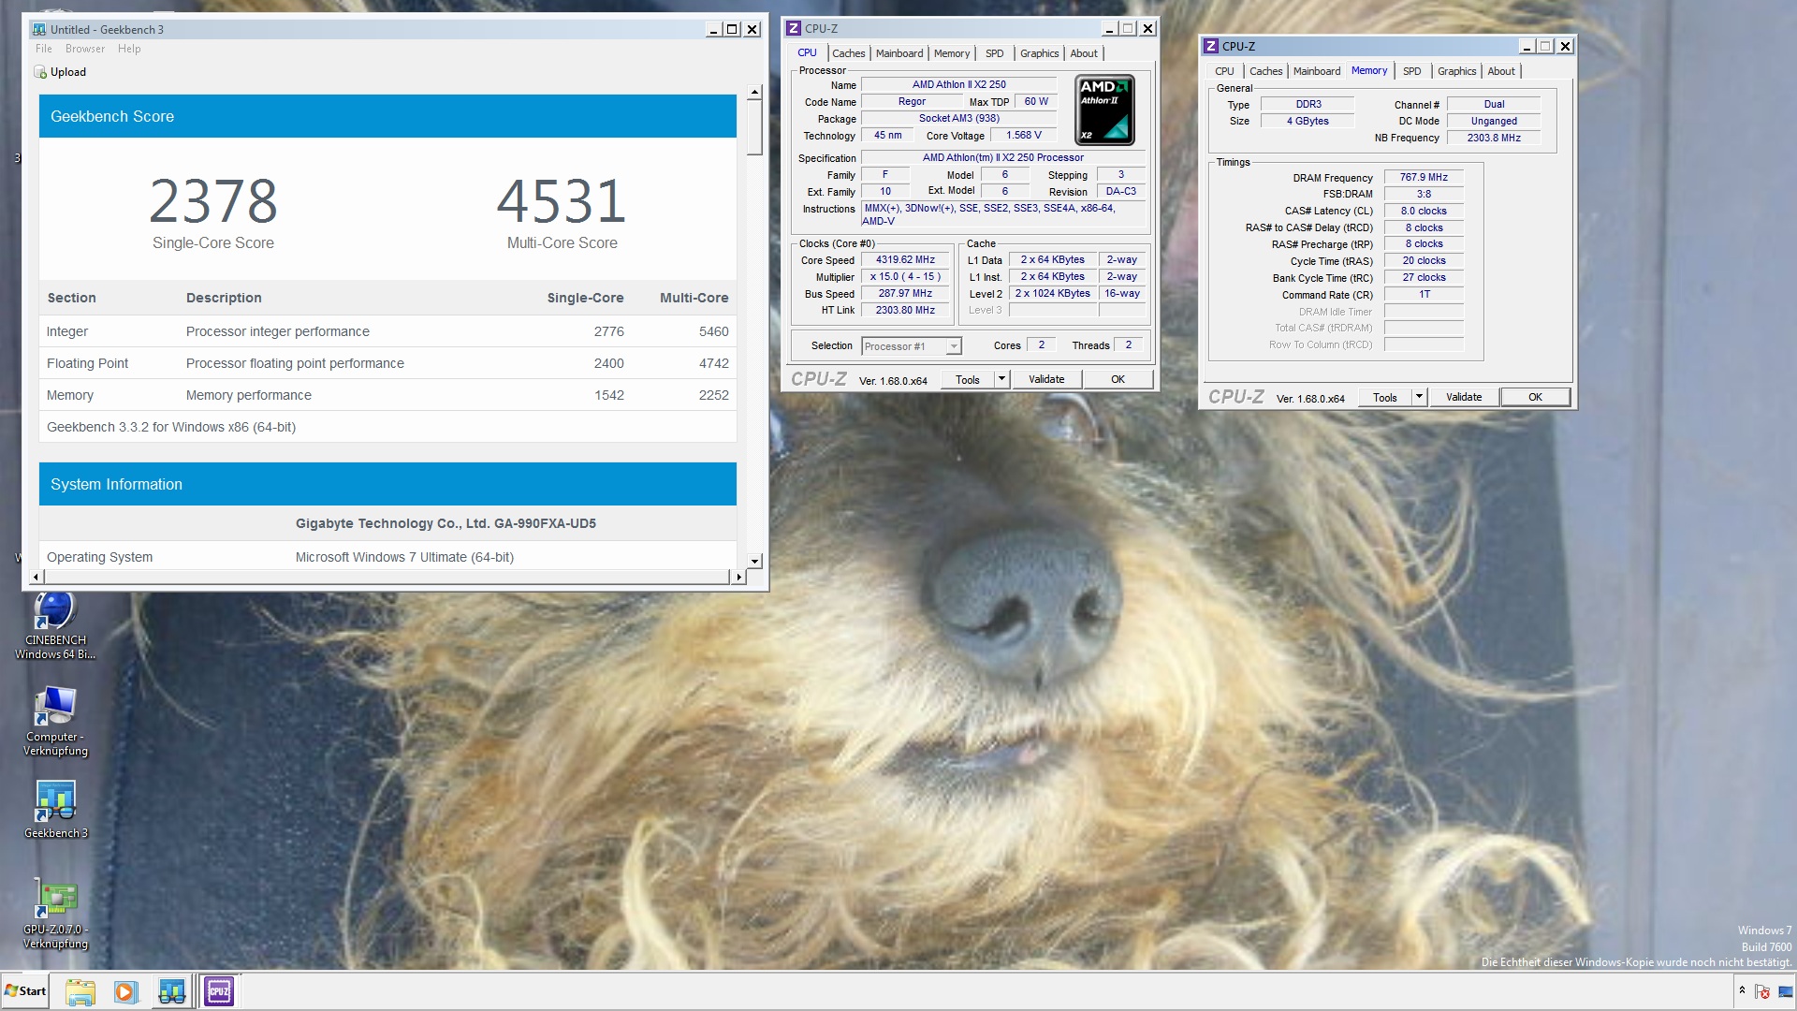Click the Bus Speed 287.97 MHz value
The image size is (1797, 1011).
905,294
